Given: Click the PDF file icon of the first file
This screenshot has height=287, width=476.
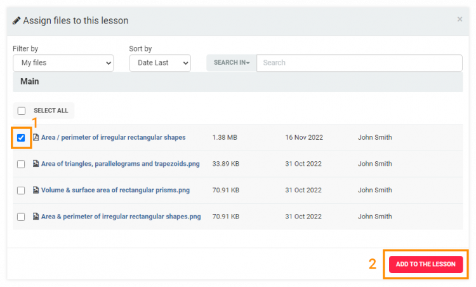Looking at the screenshot, I should click(x=36, y=137).
